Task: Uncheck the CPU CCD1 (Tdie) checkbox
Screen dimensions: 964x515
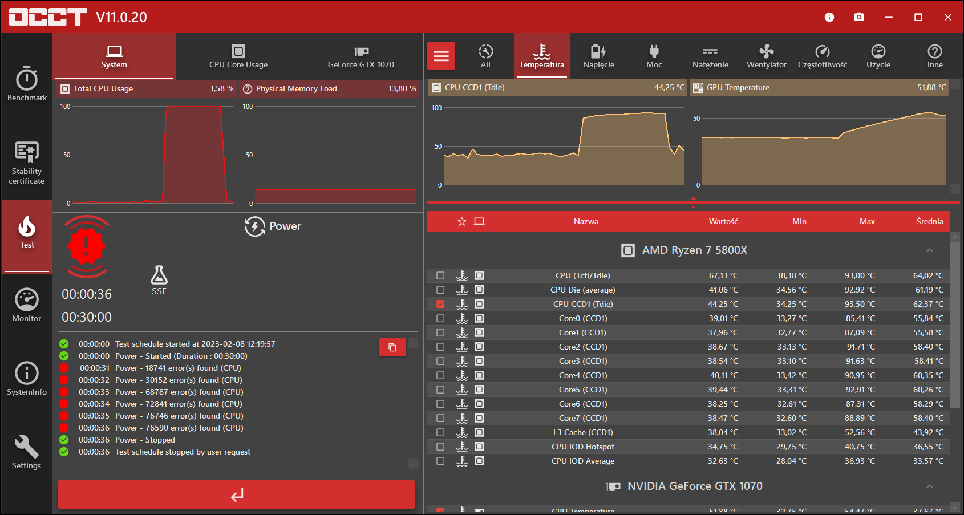Action: [440, 304]
